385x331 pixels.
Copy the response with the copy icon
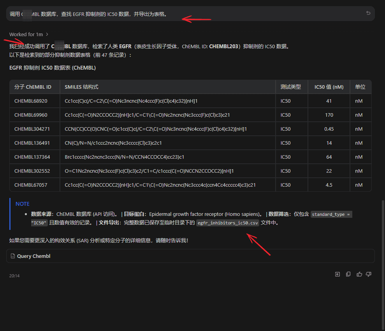coord(348,274)
